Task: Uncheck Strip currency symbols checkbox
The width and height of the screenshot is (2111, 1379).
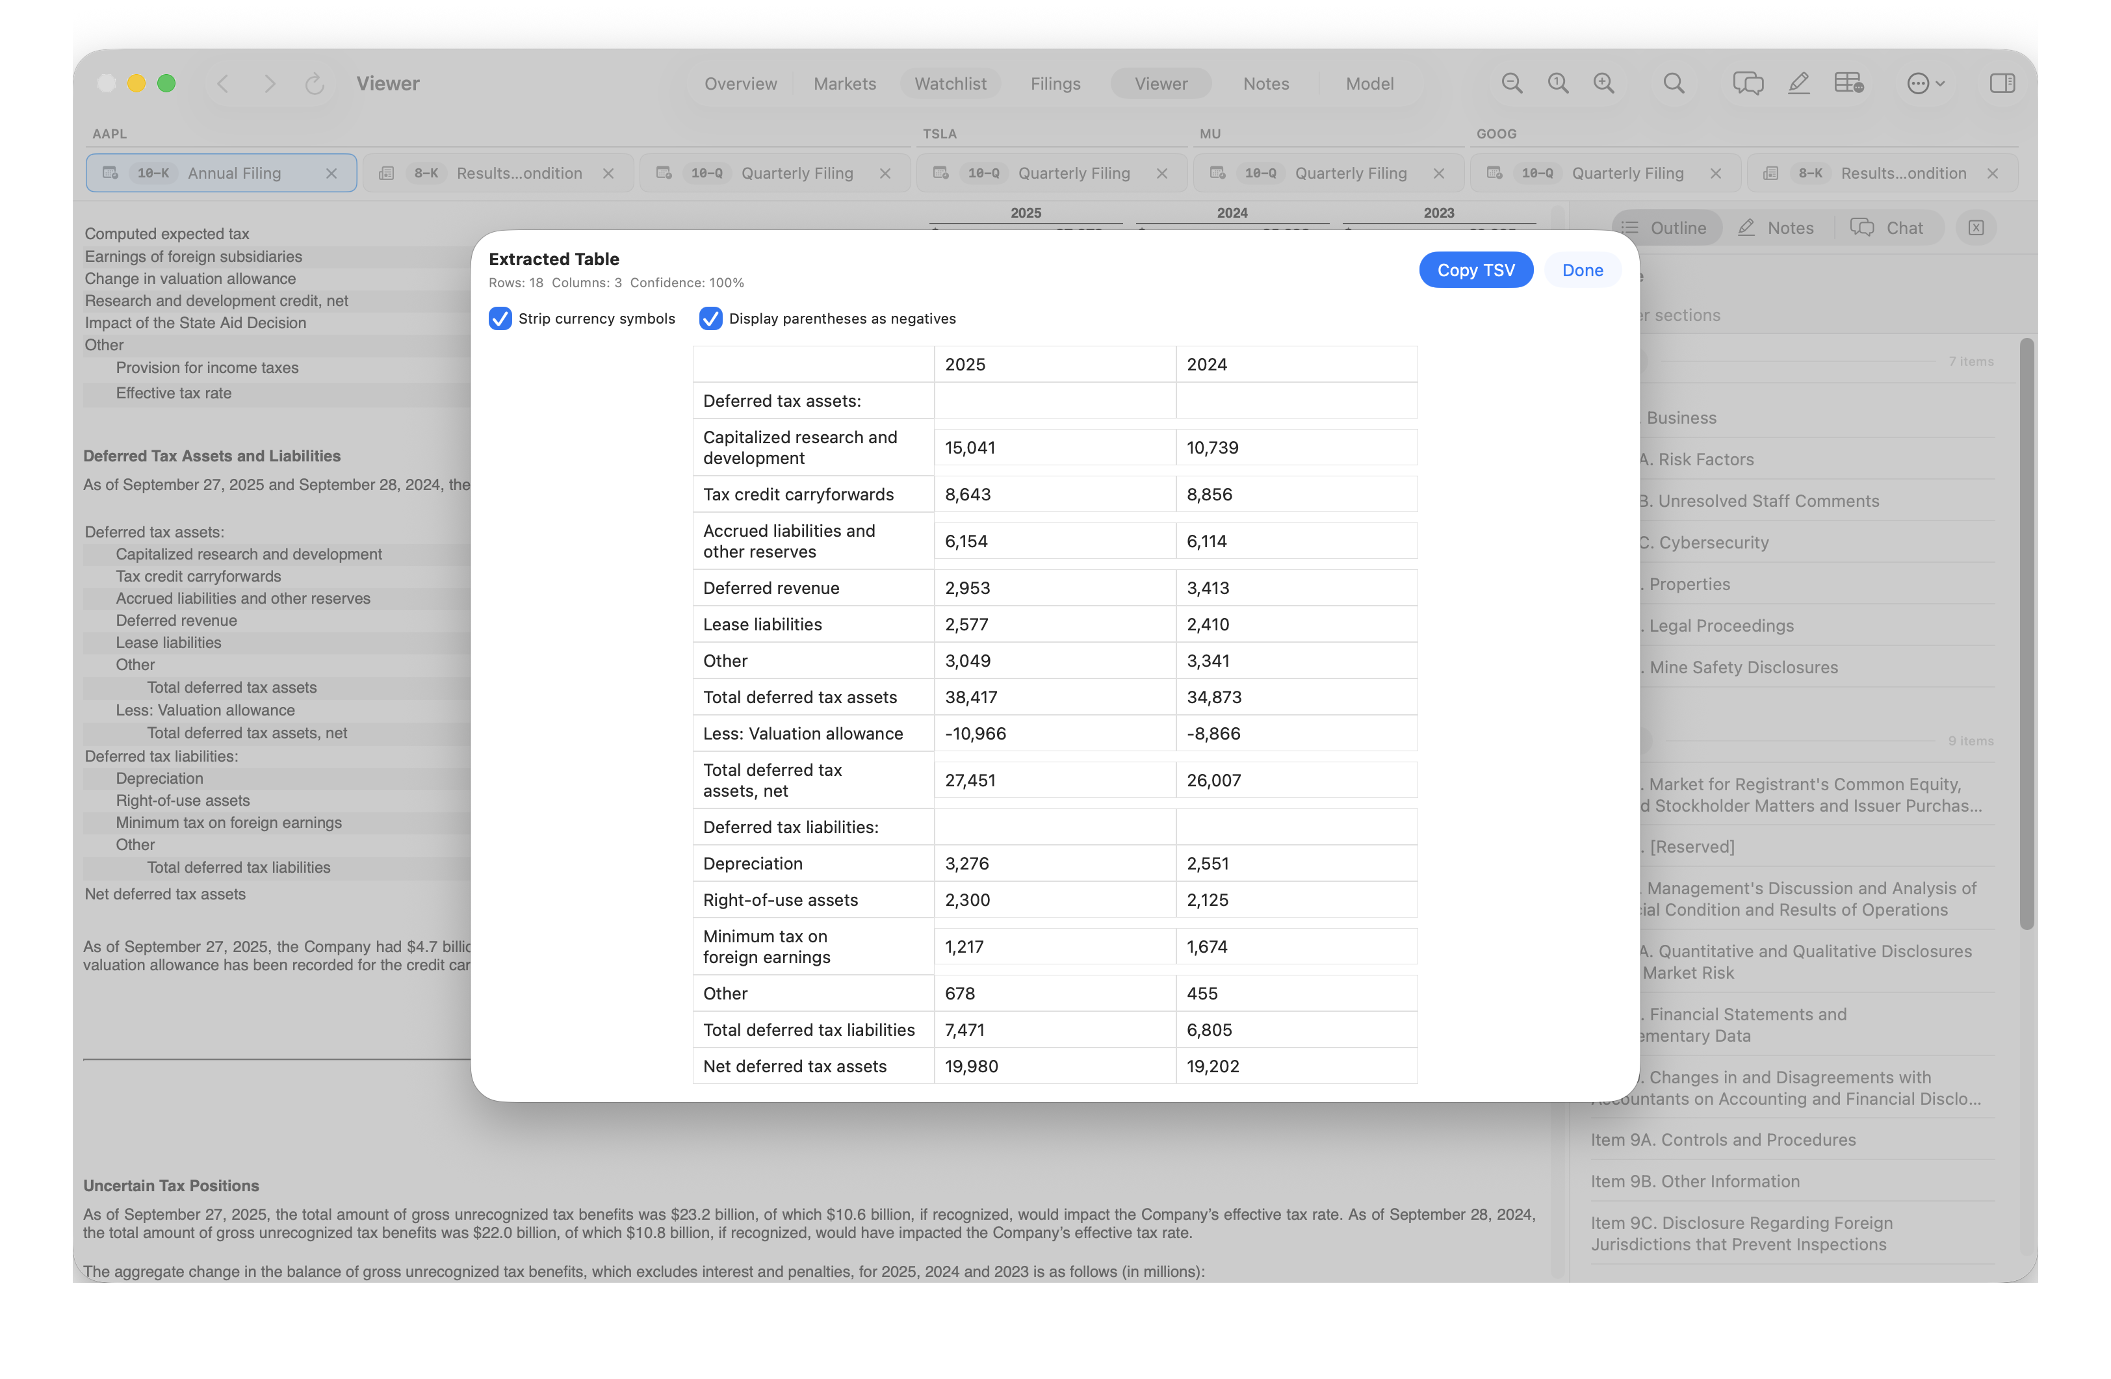Action: (500, 318)
